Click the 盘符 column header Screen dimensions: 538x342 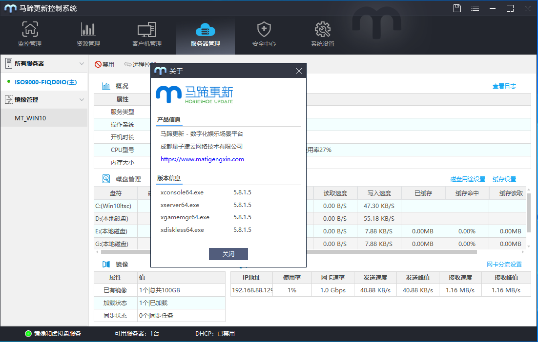click(x=116, y=193)
